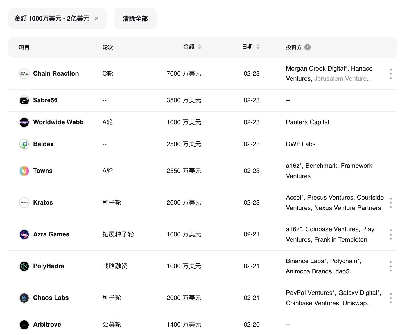The image size is (407, 335).
Task: Show more options for Chaos Labs row
Action: tap(390, 298)
